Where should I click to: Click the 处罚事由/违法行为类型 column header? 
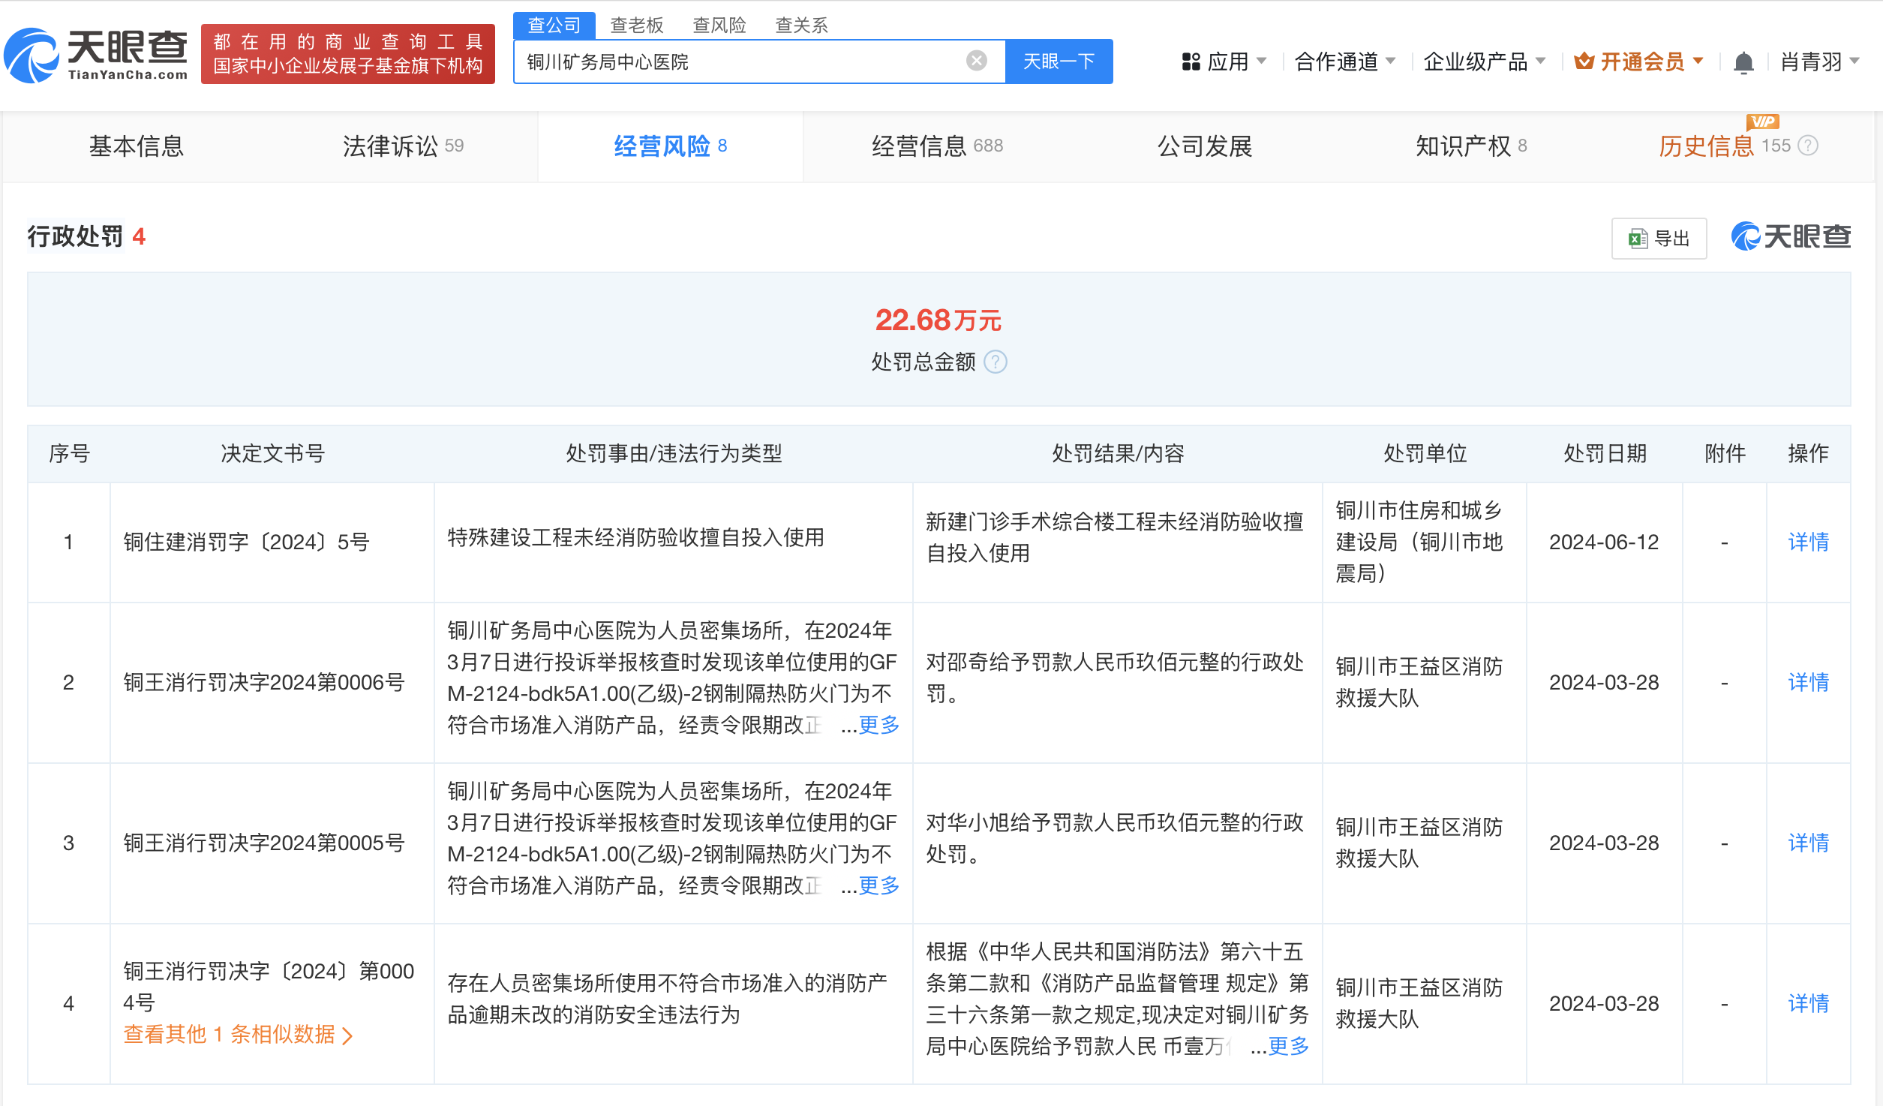pos(674,453)
